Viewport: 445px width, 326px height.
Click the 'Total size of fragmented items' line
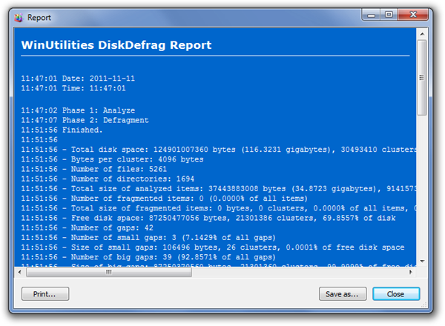[219, 208]
